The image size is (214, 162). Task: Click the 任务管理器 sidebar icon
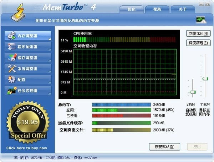(x=11, y=90)
